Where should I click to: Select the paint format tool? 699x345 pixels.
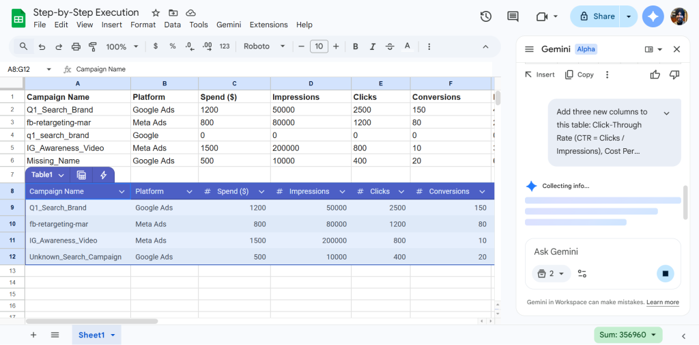pyautogui.click(x=93, y=46)
